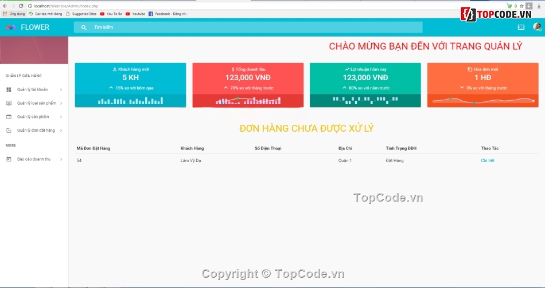The image size is (545, 288).
Task: Expand Quản lý loại sản phẩm chevron
Action: coord(61,104)
